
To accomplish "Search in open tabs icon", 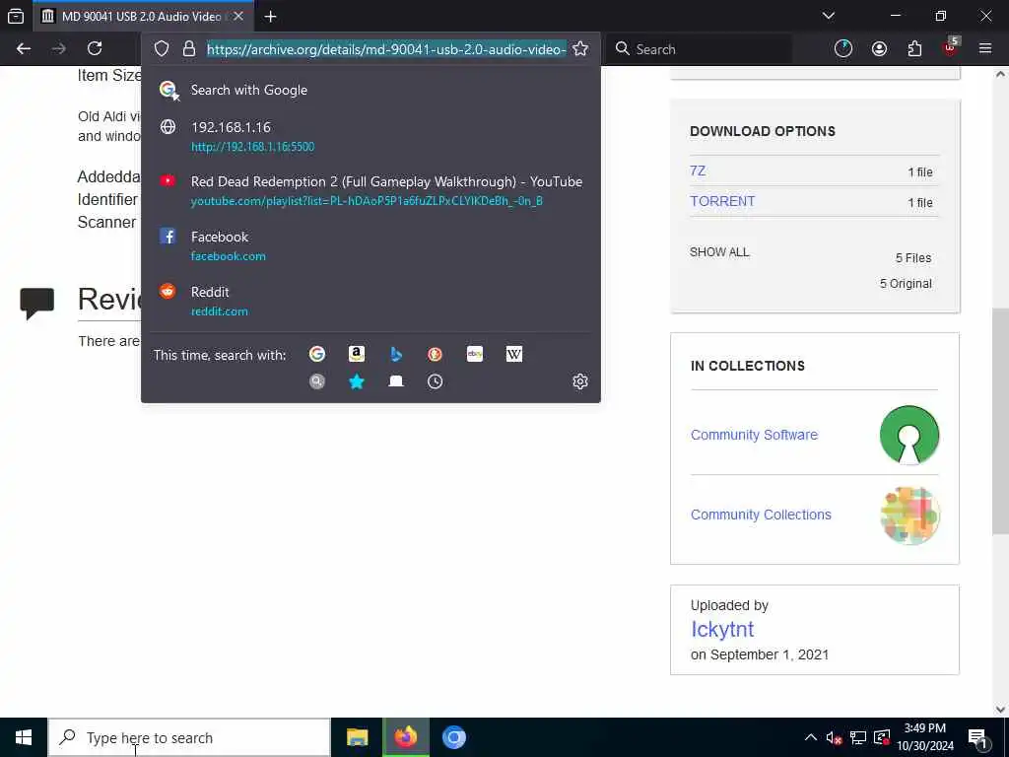I will click(x=396, y=381).
